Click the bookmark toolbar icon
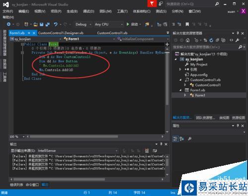This screenshot has height=196, width=248. (x=187, y=24)
